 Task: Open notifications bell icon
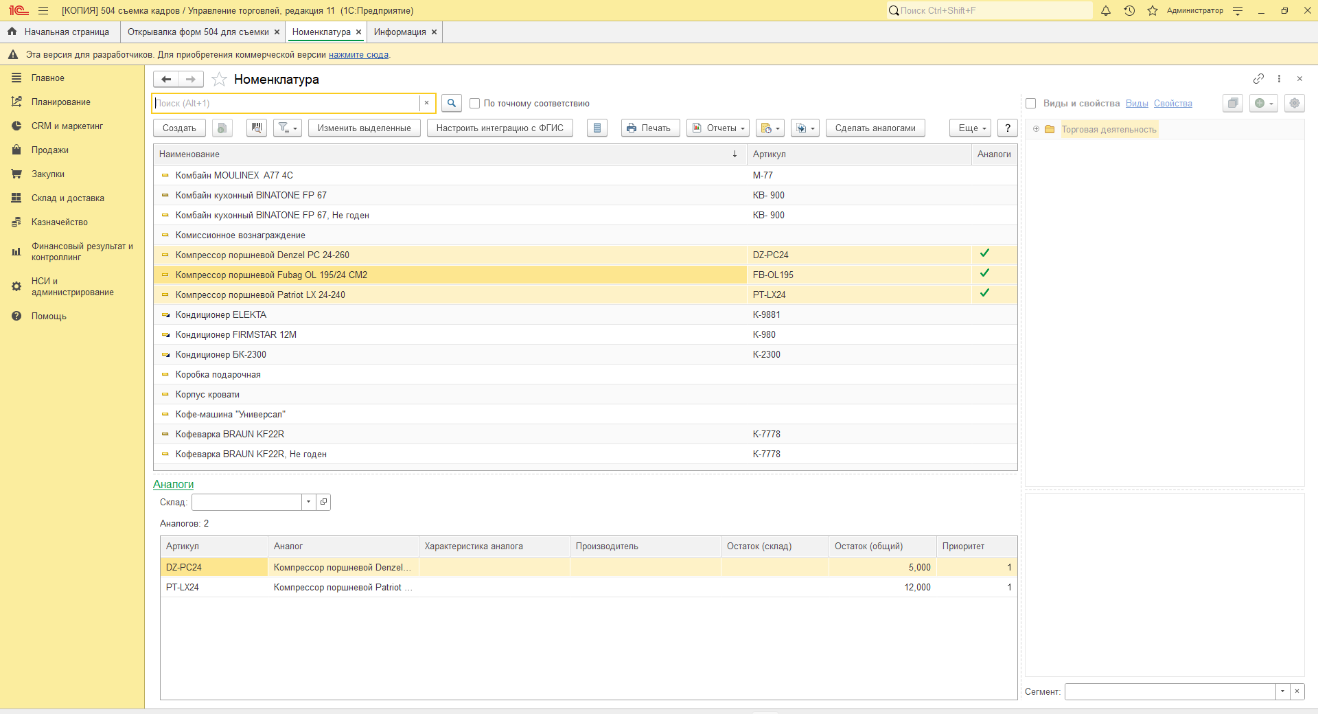[x=1106, y=10]
